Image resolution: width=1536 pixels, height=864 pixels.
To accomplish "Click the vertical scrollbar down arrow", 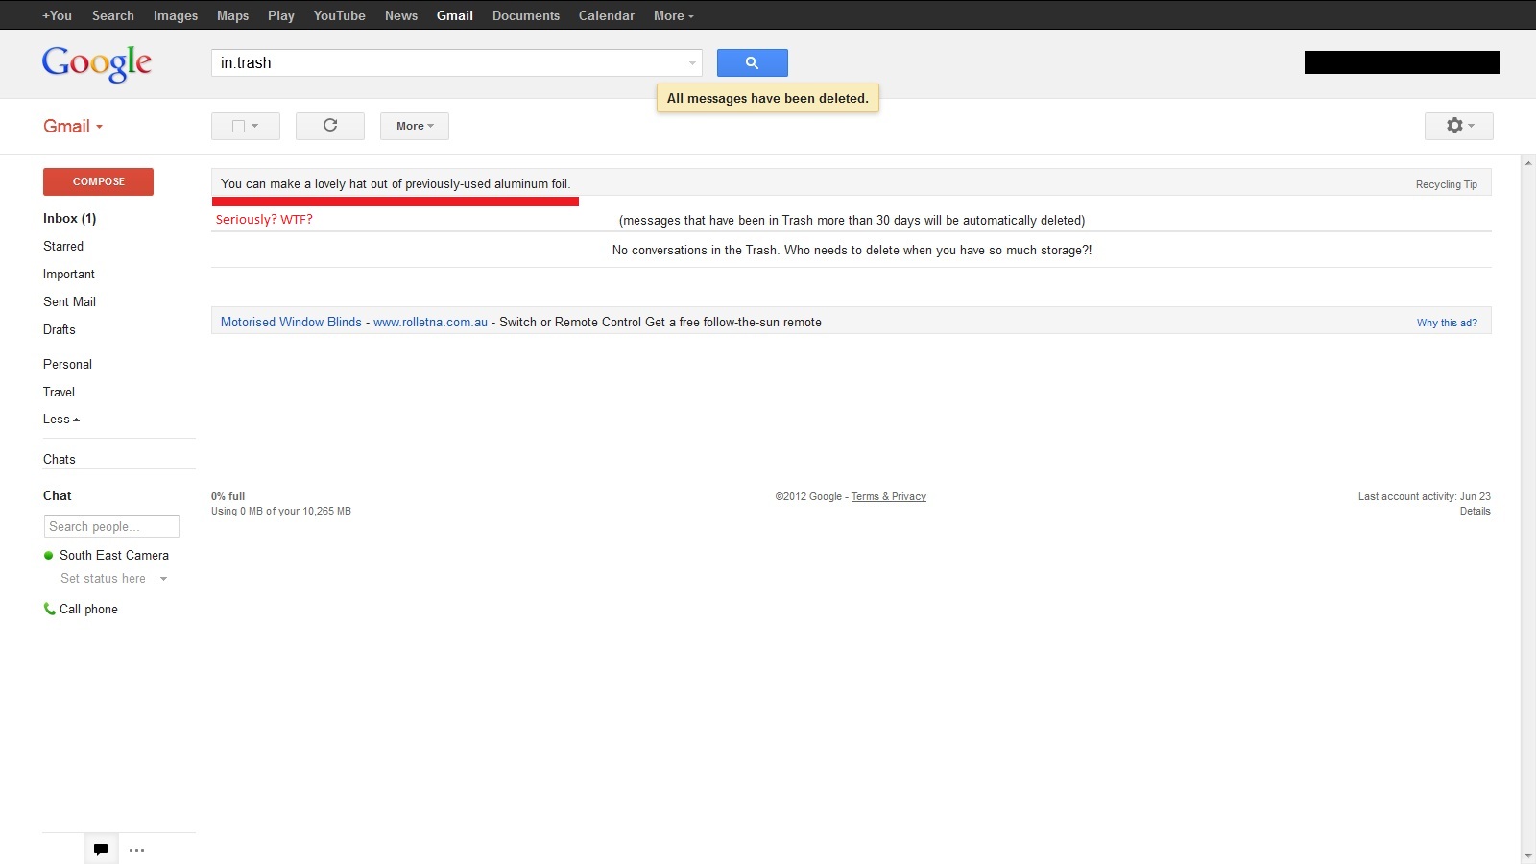I will click(1528, 855).
